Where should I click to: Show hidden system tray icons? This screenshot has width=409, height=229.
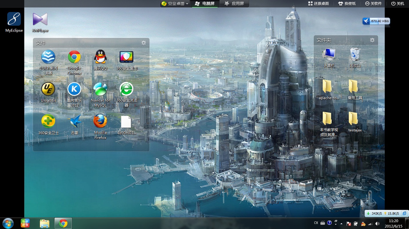click(x=341, y=223)
